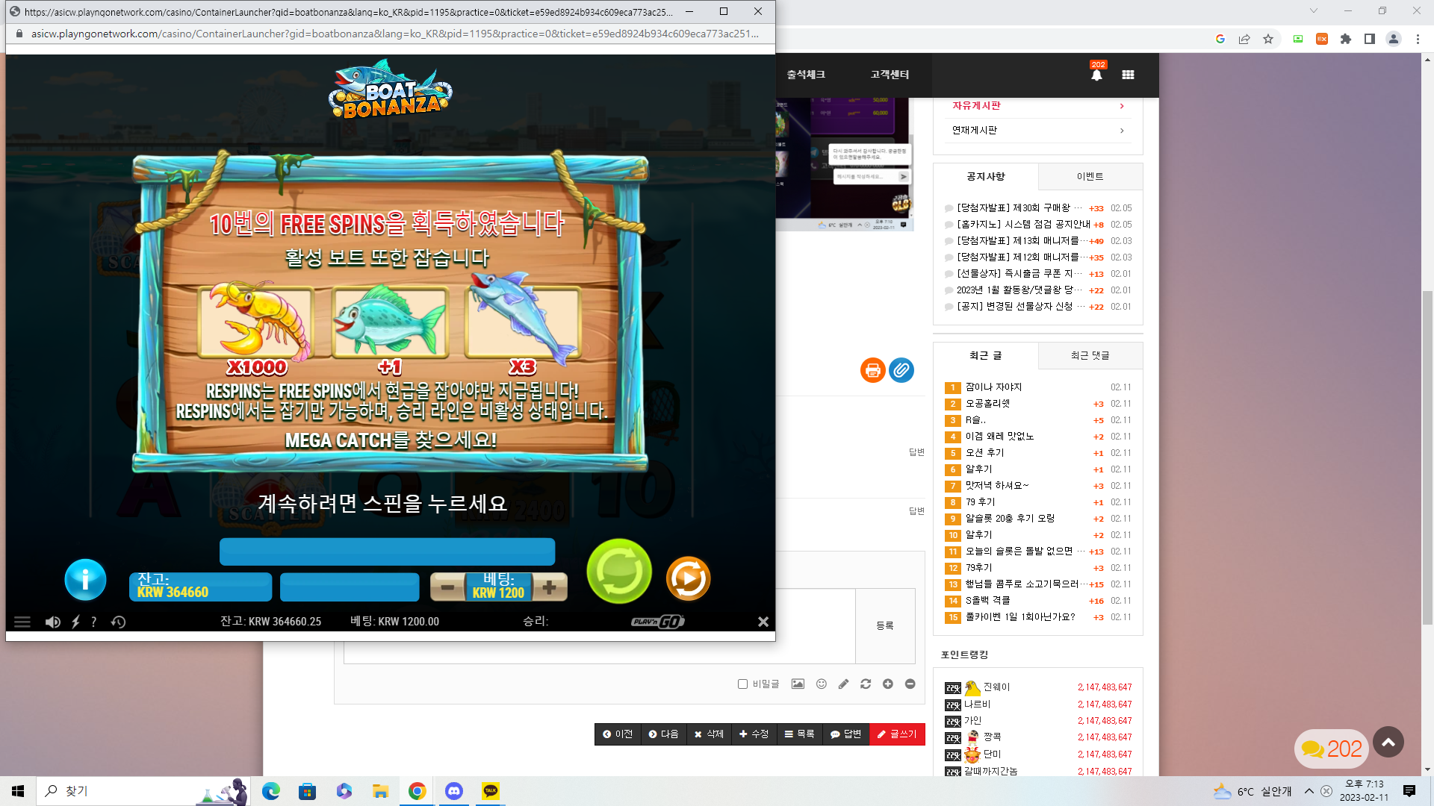Switch to the 최근 댓글 tab

click(1090, 356)
